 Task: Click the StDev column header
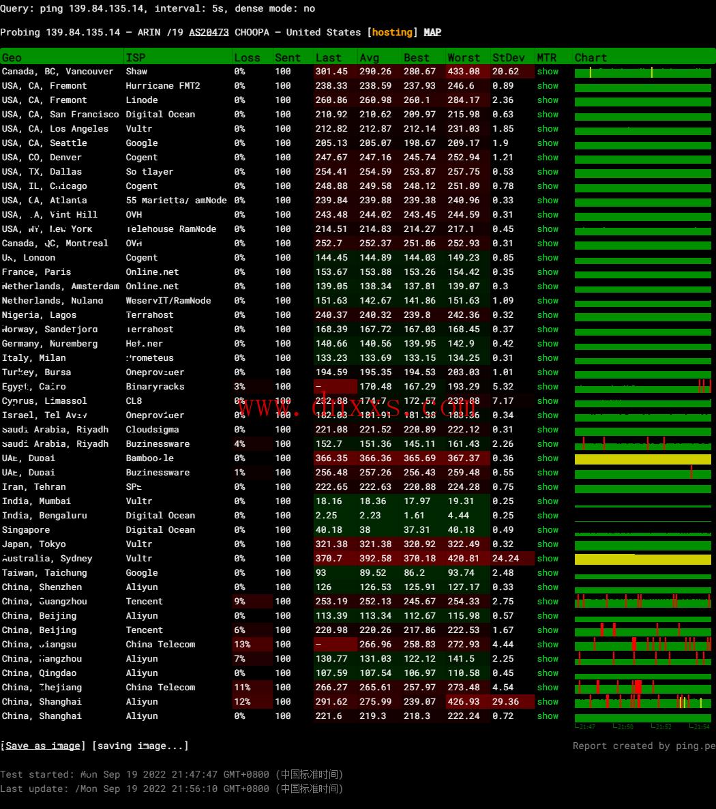tap(509, 58)
